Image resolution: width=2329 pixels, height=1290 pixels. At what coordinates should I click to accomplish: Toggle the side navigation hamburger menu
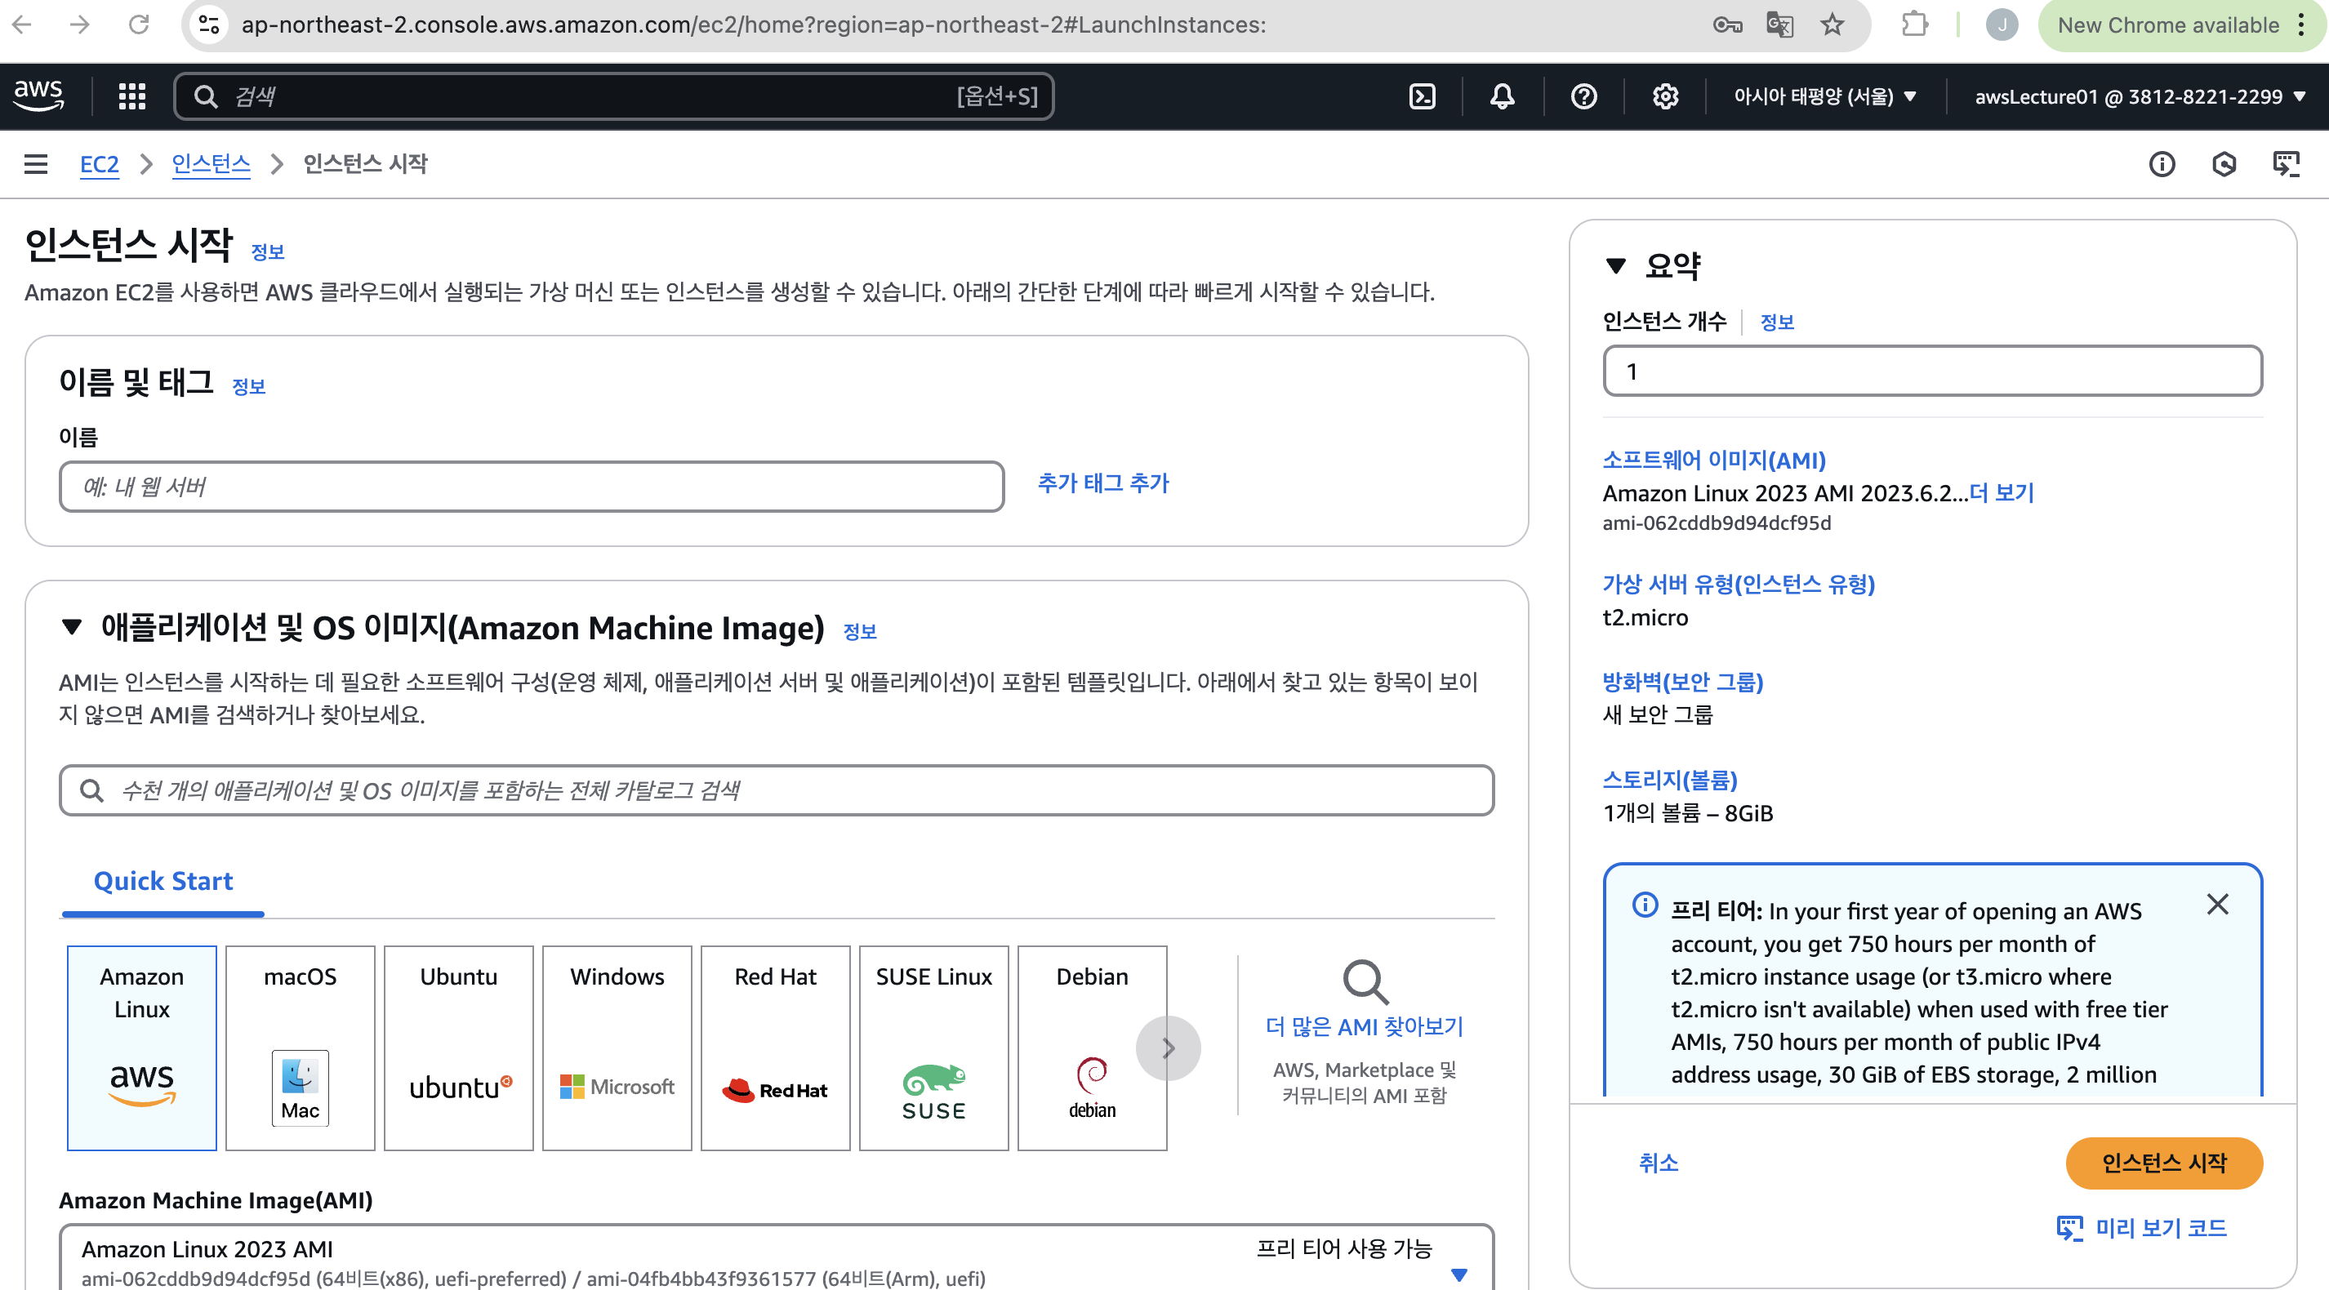36,163
